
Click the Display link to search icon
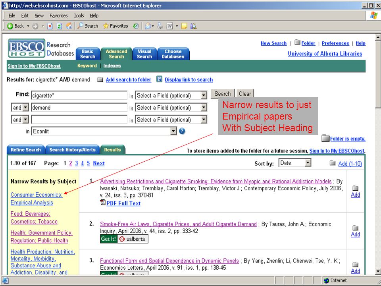click(159, 79)
